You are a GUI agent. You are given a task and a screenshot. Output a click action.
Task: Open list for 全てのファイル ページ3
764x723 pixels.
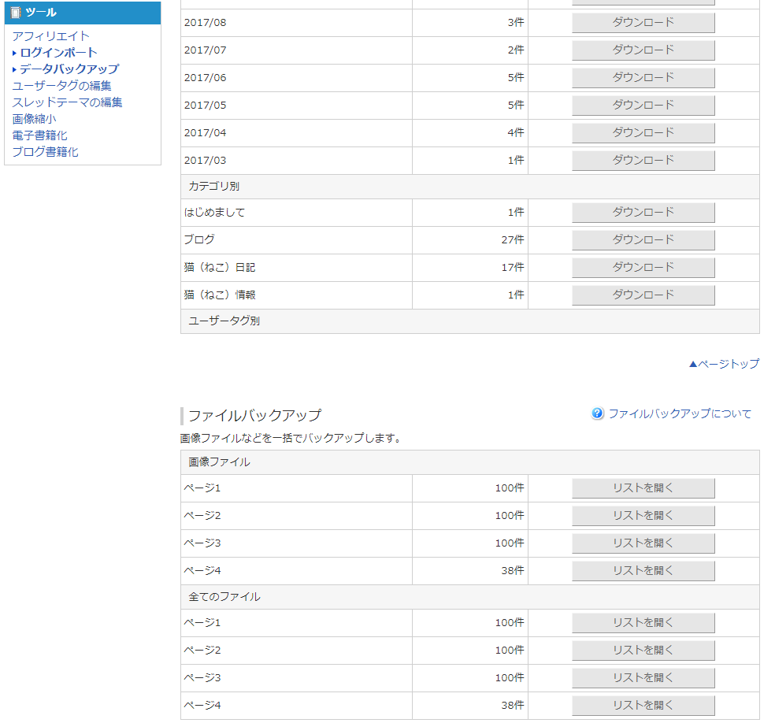[643, 678]
